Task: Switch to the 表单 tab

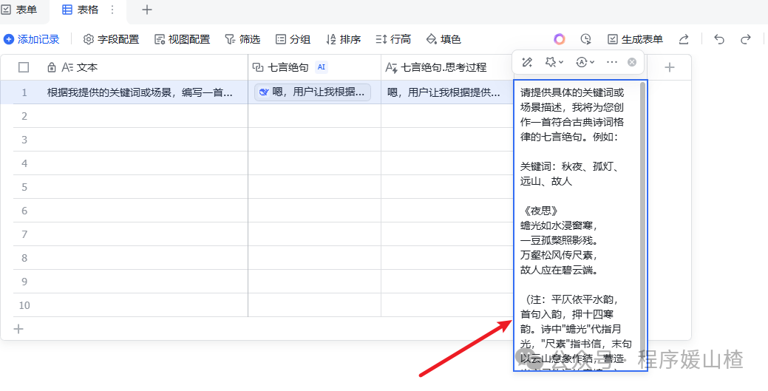Action: click(x=20, y=10)
